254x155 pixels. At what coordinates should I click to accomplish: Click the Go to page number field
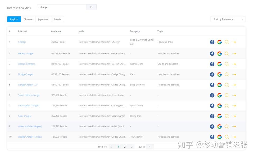pyautogui.click(x=150, y=147)
